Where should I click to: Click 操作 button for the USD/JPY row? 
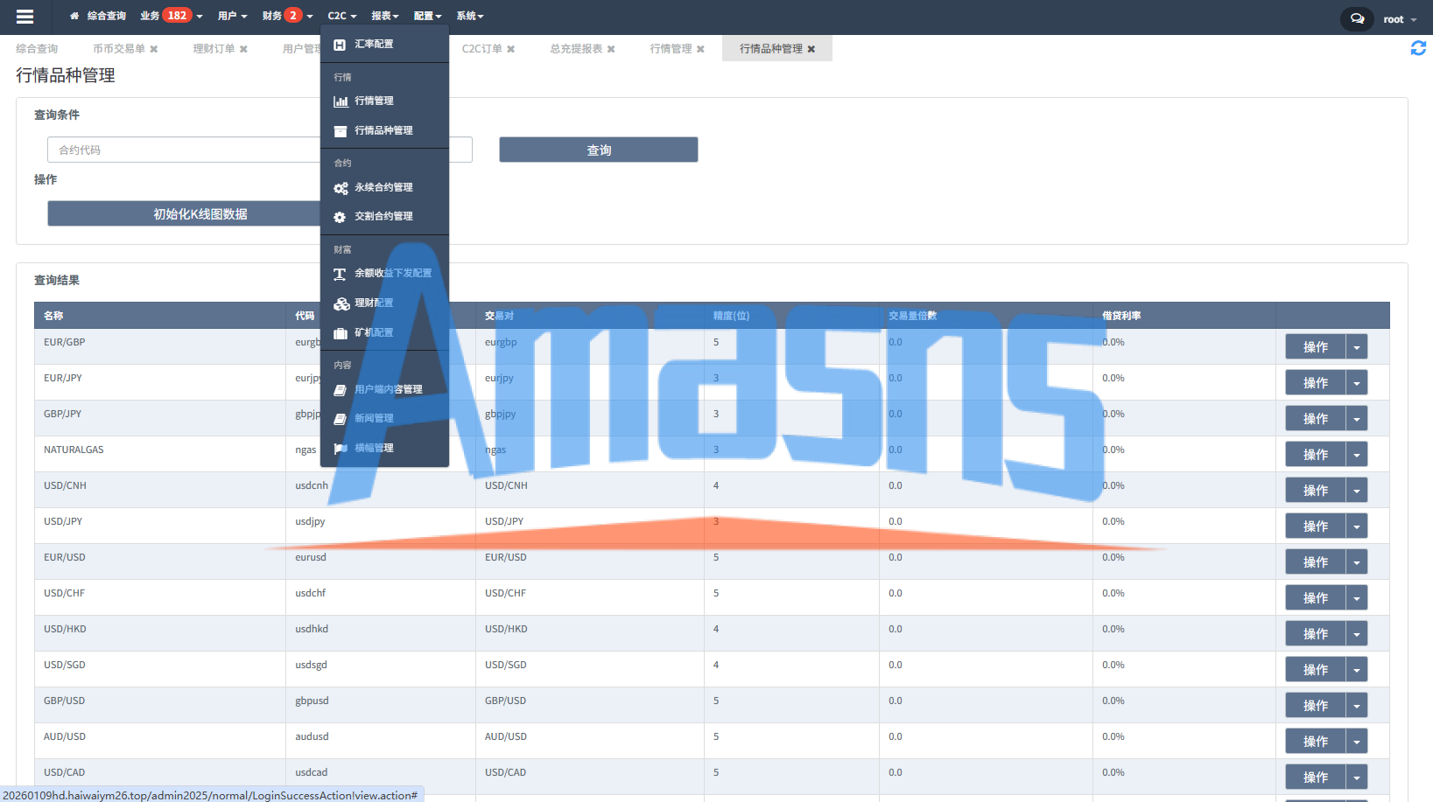[1315, 527]
